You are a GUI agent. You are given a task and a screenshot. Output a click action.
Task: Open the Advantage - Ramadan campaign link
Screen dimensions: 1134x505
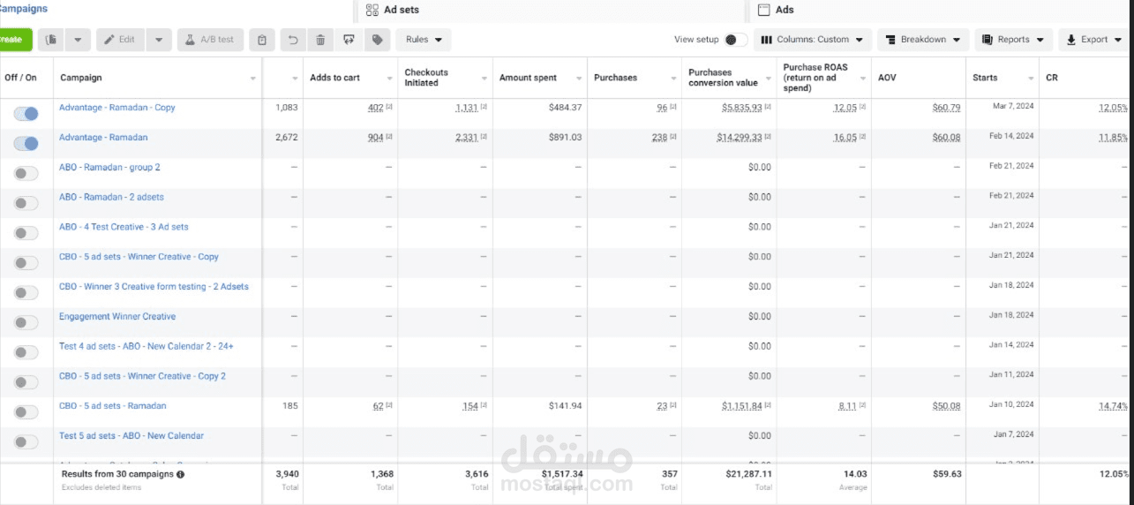click(103, 138)
